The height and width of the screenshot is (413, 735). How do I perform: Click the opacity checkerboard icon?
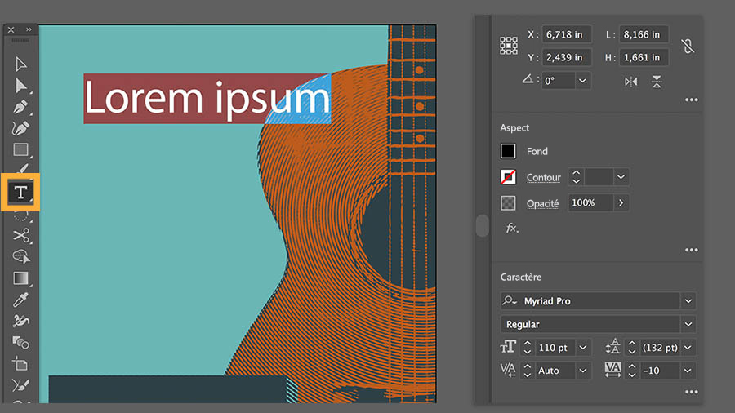[x=508, y=202]
